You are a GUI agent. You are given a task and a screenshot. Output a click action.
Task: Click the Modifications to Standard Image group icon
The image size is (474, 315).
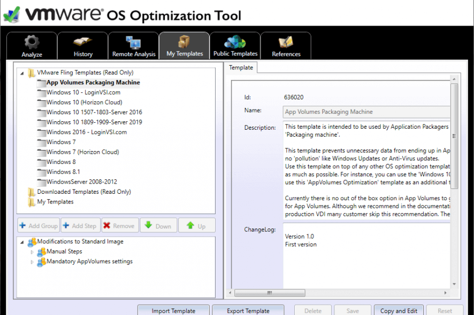point(32,242)
